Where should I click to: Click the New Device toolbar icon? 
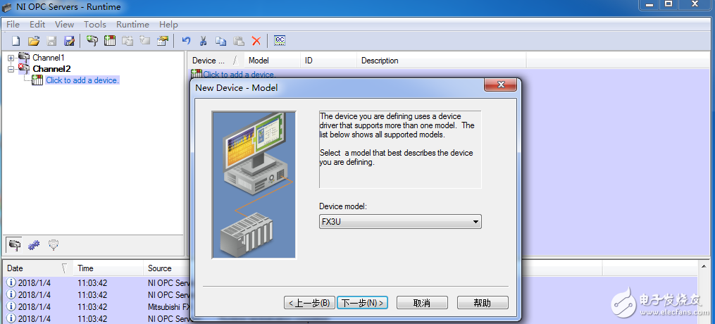110,41
